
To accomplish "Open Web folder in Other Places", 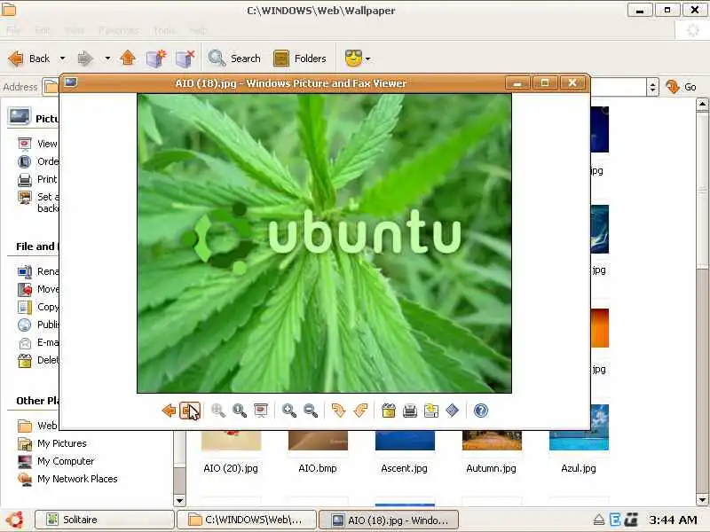I will (37, 426).
